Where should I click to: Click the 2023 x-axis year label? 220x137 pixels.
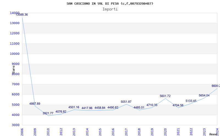pyautogui.click(x=204, y=132)
